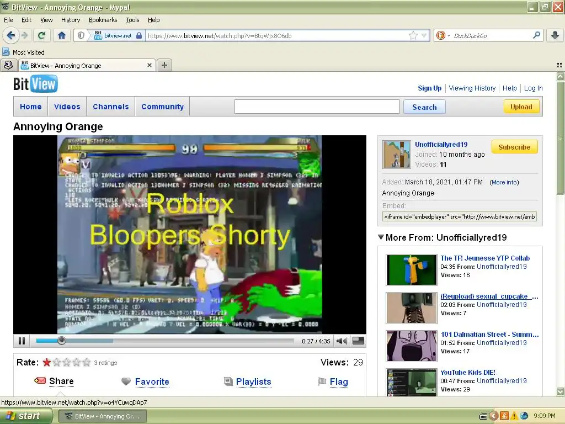This screenshot has height=424, width=565.
Task: Open The TF! Jeunesse YTP Collab video
Action: click(485, 258)
